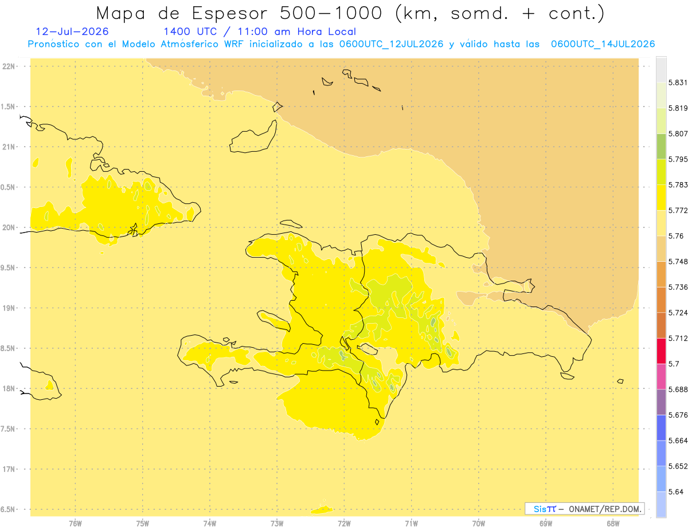Click the longitude label '70W'
Image resolution: width=688 pixels, height=531 pixels.
click(479, 523)
